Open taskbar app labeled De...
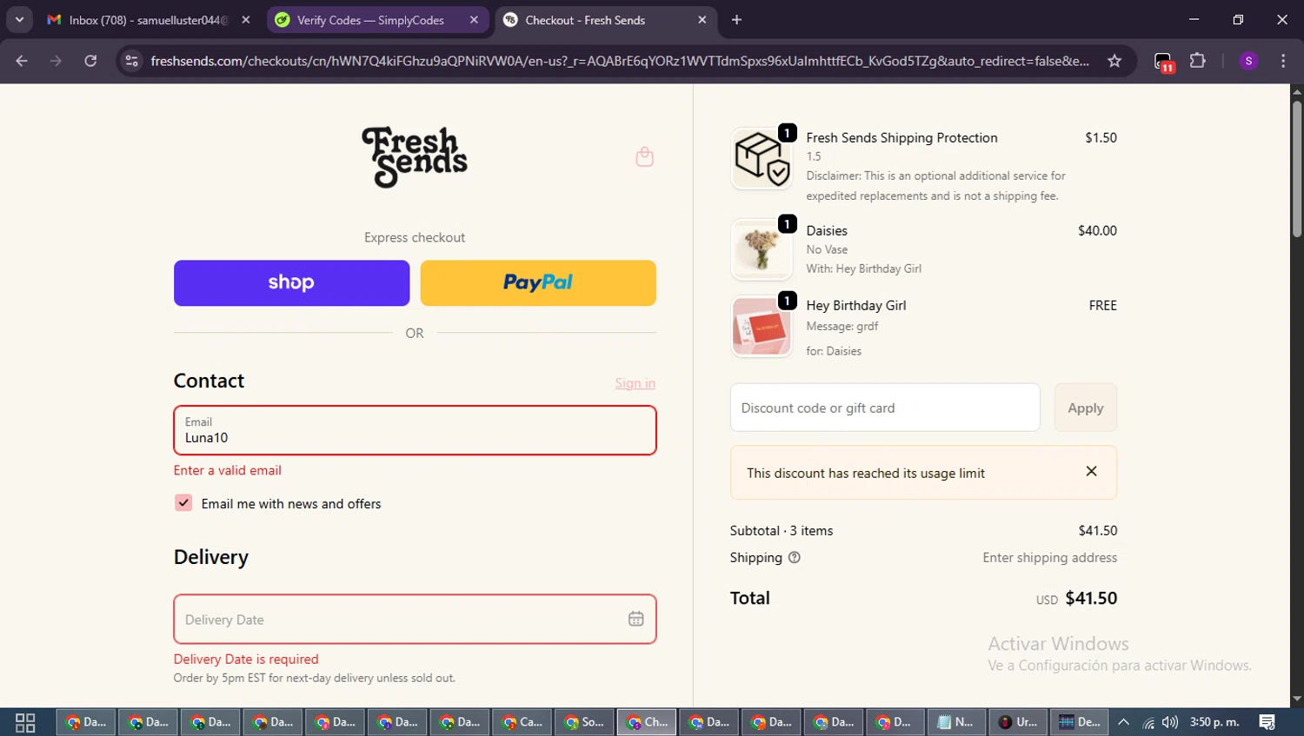Screen dimensions: 1304x736 pos(1080,722)
